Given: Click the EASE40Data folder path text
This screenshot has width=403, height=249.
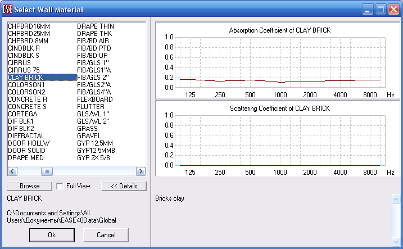Looking at the screenshot, I should [61, 216].
